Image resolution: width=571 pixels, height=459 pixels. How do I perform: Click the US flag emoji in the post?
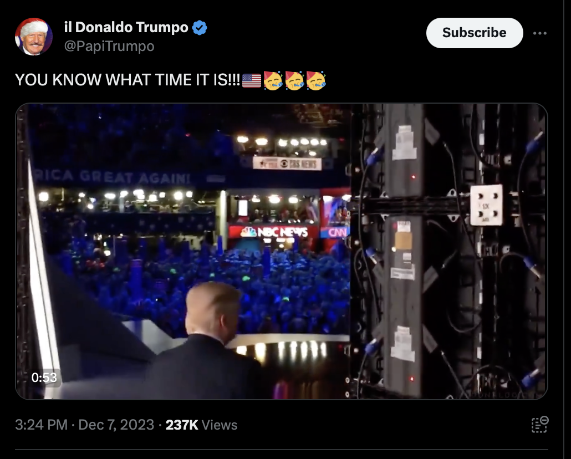(x=252, y=80)
